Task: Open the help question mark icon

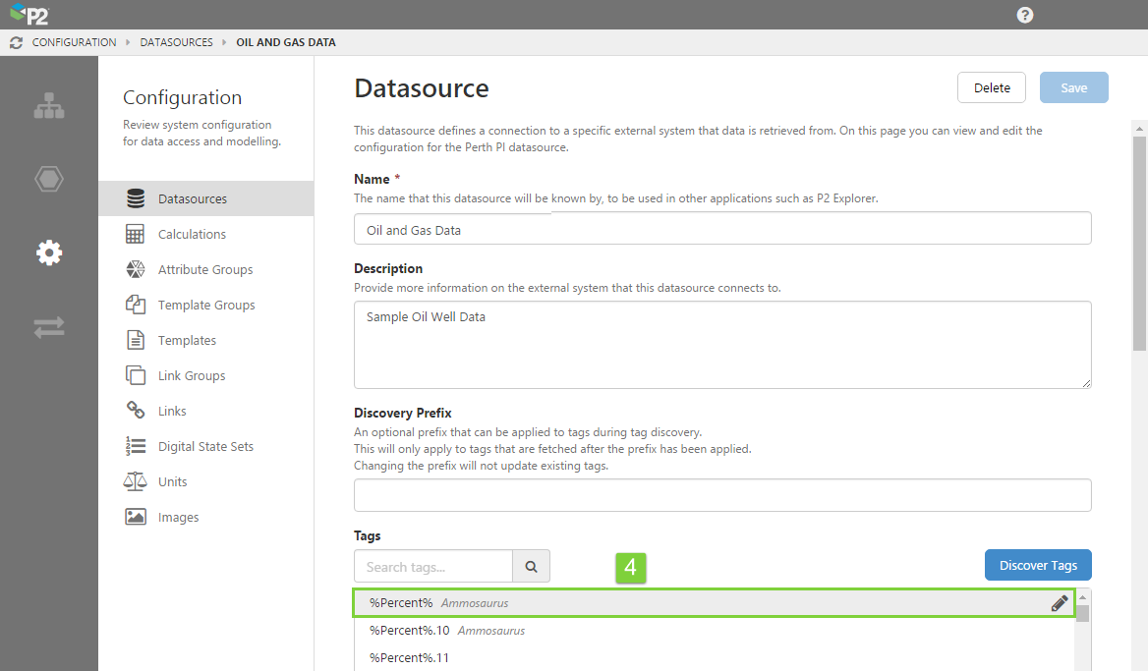Action: [1025, 15]
